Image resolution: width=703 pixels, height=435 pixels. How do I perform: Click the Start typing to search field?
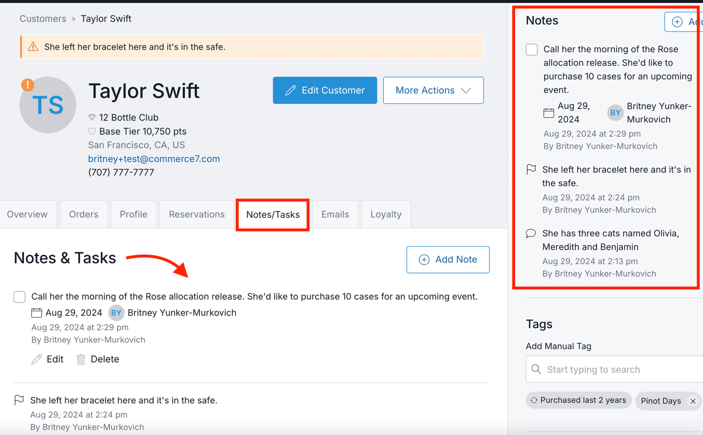pos(614,369)
